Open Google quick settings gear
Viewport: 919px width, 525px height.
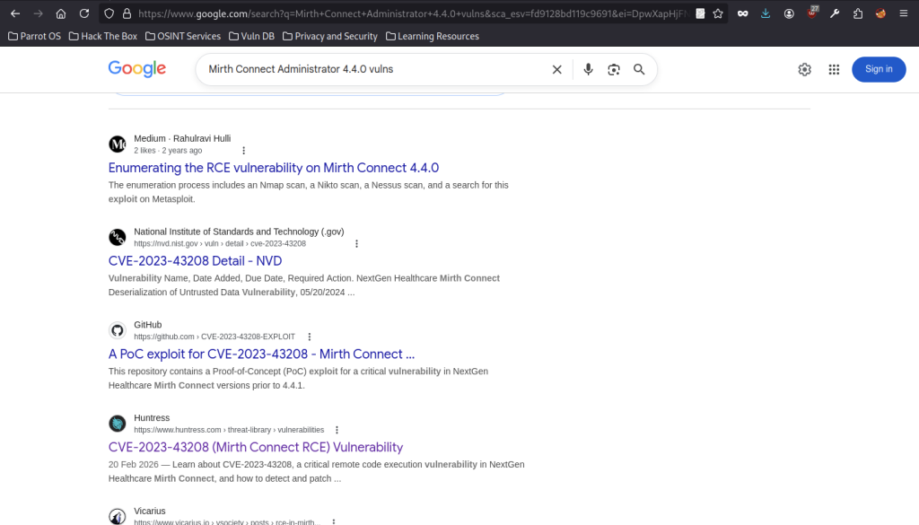click(805, 69)
